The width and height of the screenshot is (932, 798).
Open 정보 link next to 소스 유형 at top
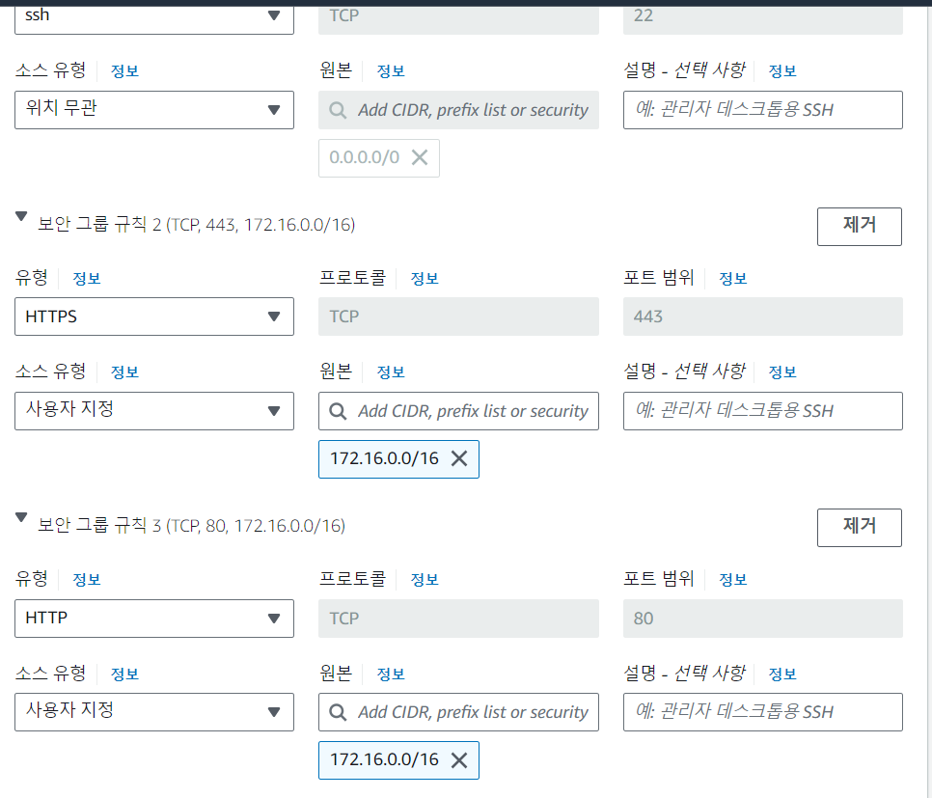click(x=123, y=69)
